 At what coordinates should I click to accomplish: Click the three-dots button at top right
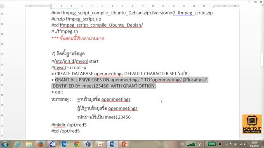[x=250, y=2]
